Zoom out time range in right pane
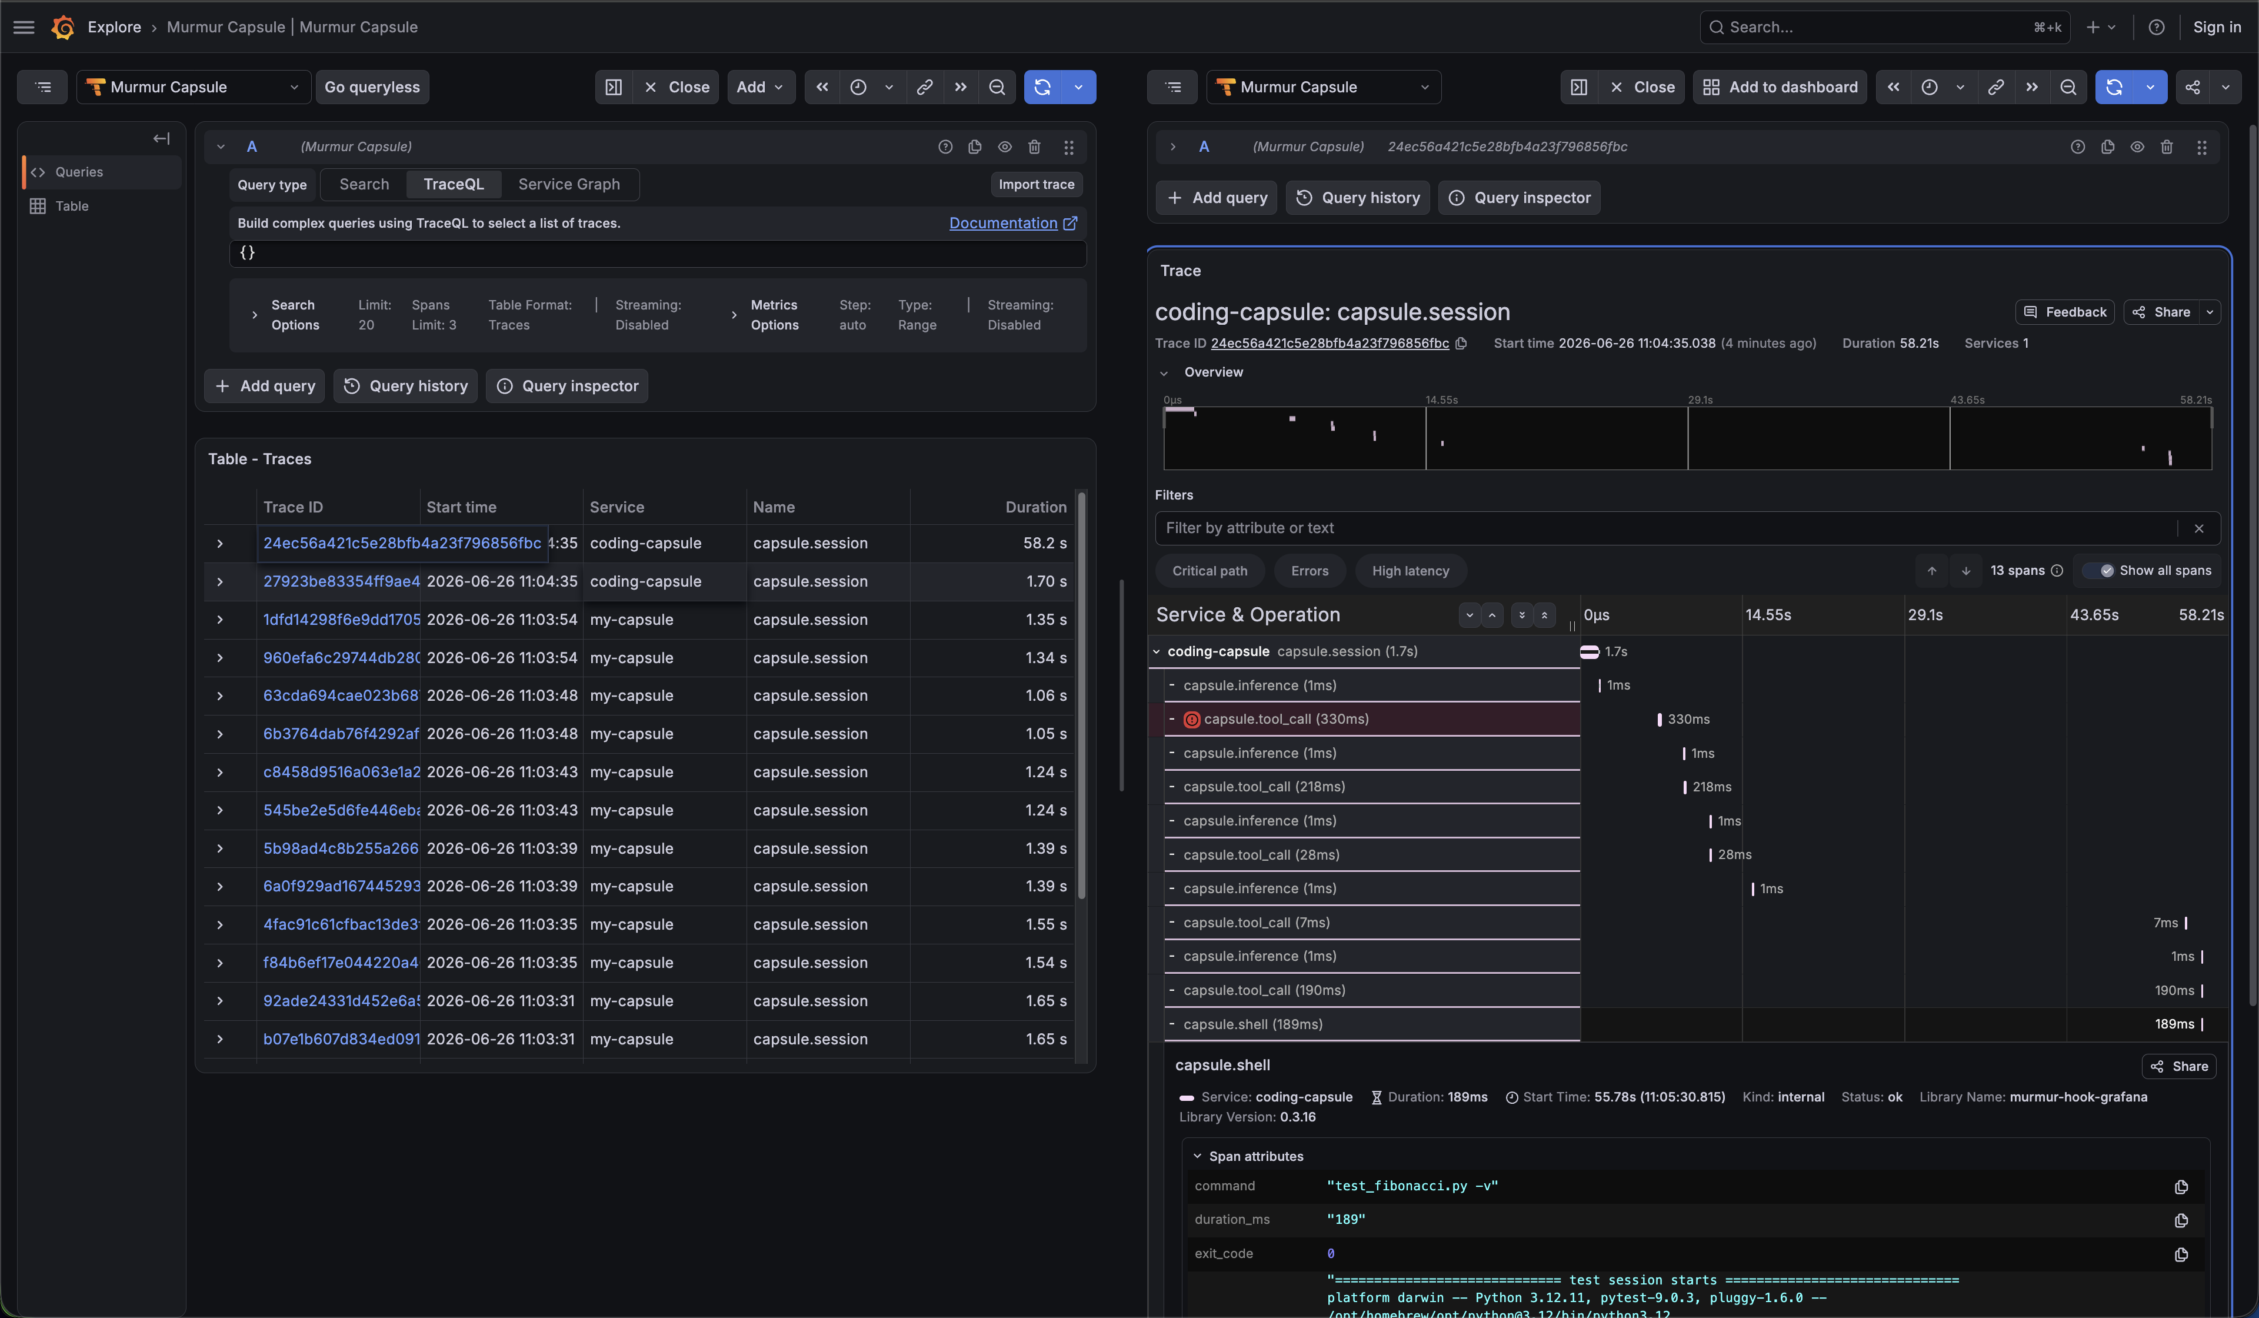 pyautogui.click(x=2067, y=87)
